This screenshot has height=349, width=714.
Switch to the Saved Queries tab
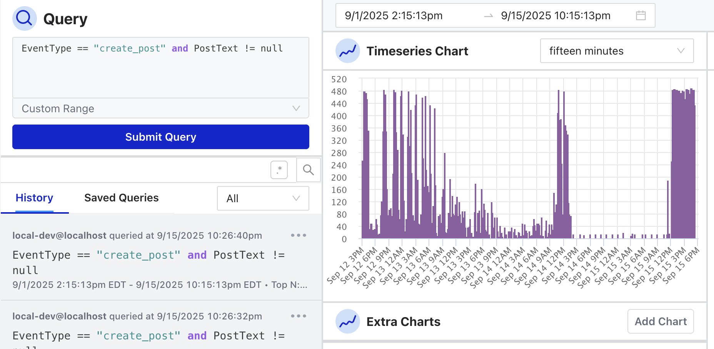click(121, 198)
